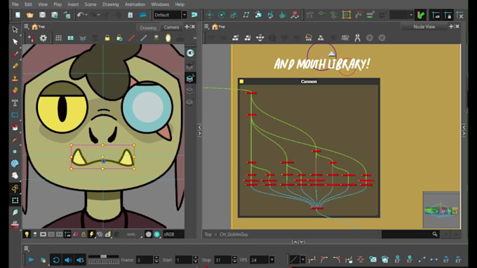477x268 pixels.
Task: Click the Skew tool in Advanced Animation toolbar
Action: point(246,15)
